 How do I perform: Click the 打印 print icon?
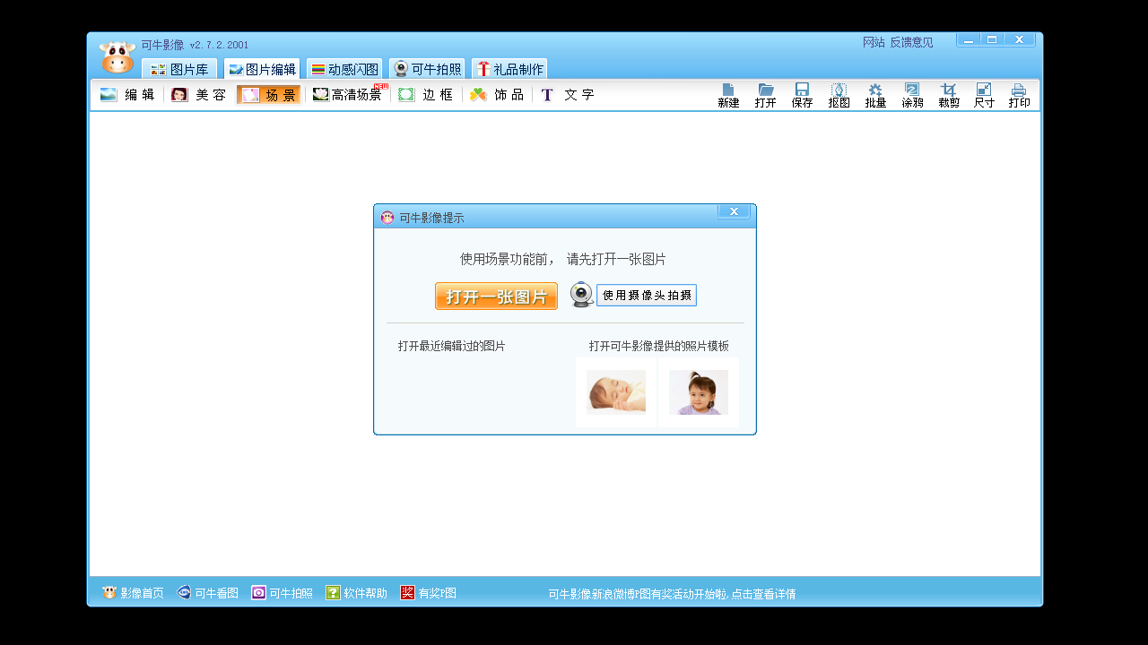coord(1018,94)
